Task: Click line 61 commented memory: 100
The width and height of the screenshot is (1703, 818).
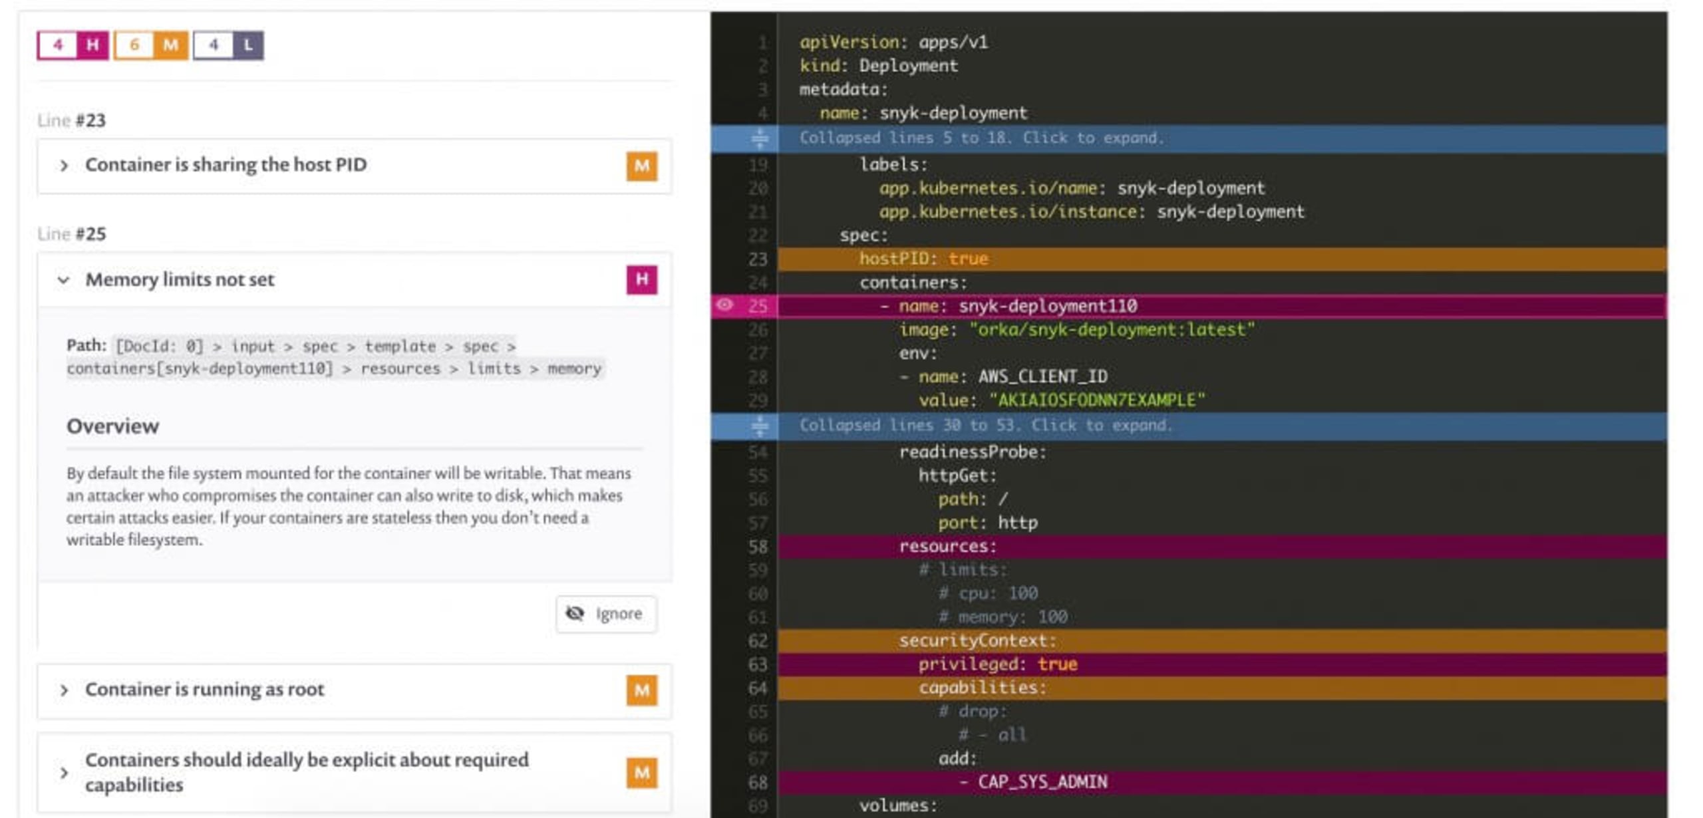Action: click(1003, 617)
